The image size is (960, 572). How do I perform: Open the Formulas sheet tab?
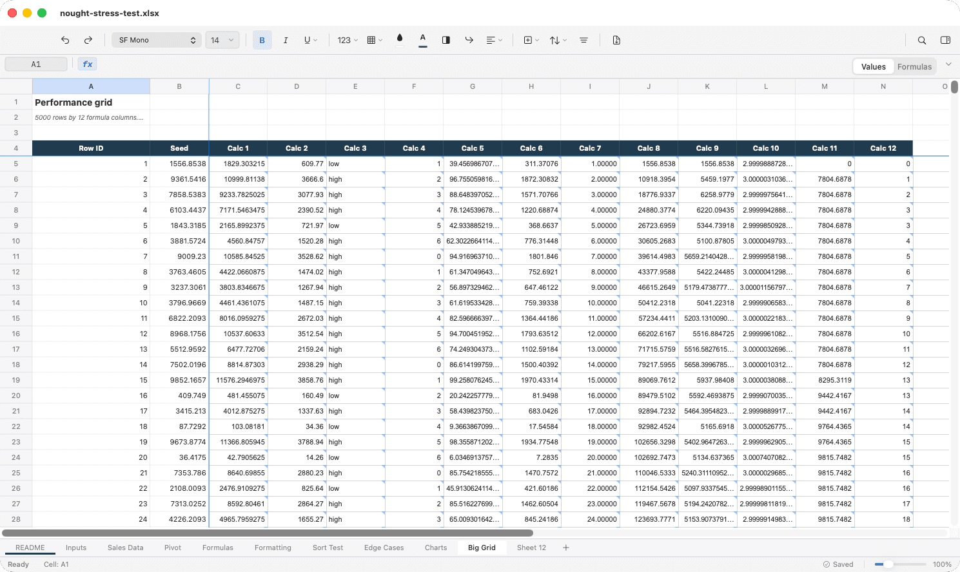[218, 548]
